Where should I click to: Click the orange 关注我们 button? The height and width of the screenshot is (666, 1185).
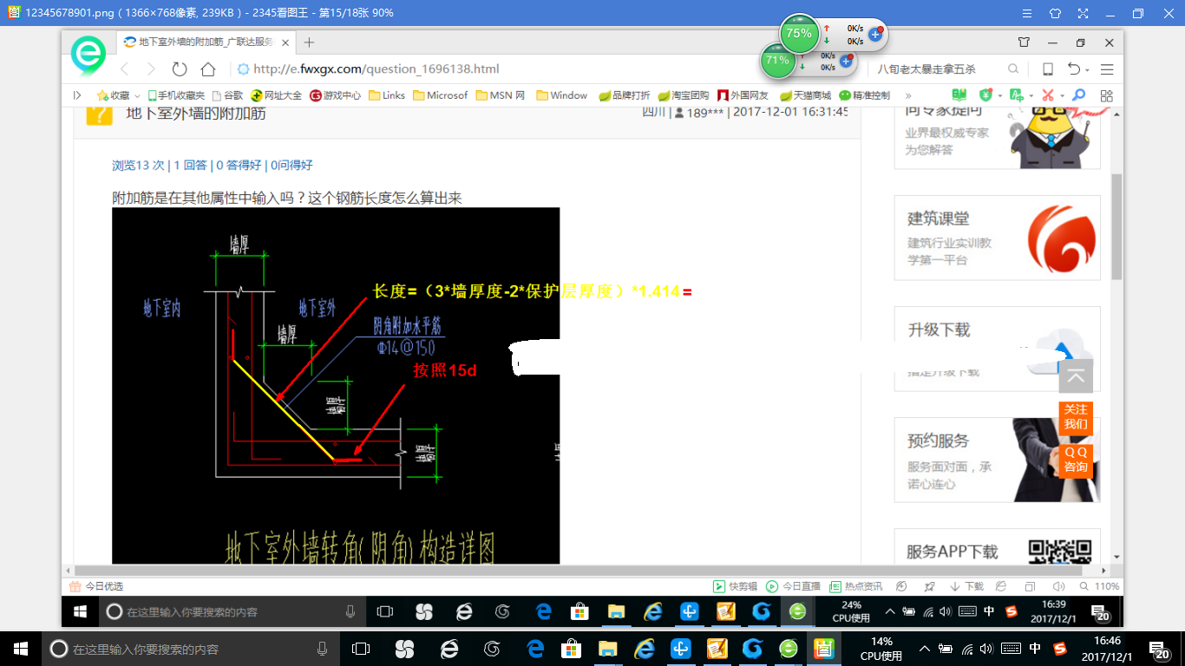coord(1076,417)
